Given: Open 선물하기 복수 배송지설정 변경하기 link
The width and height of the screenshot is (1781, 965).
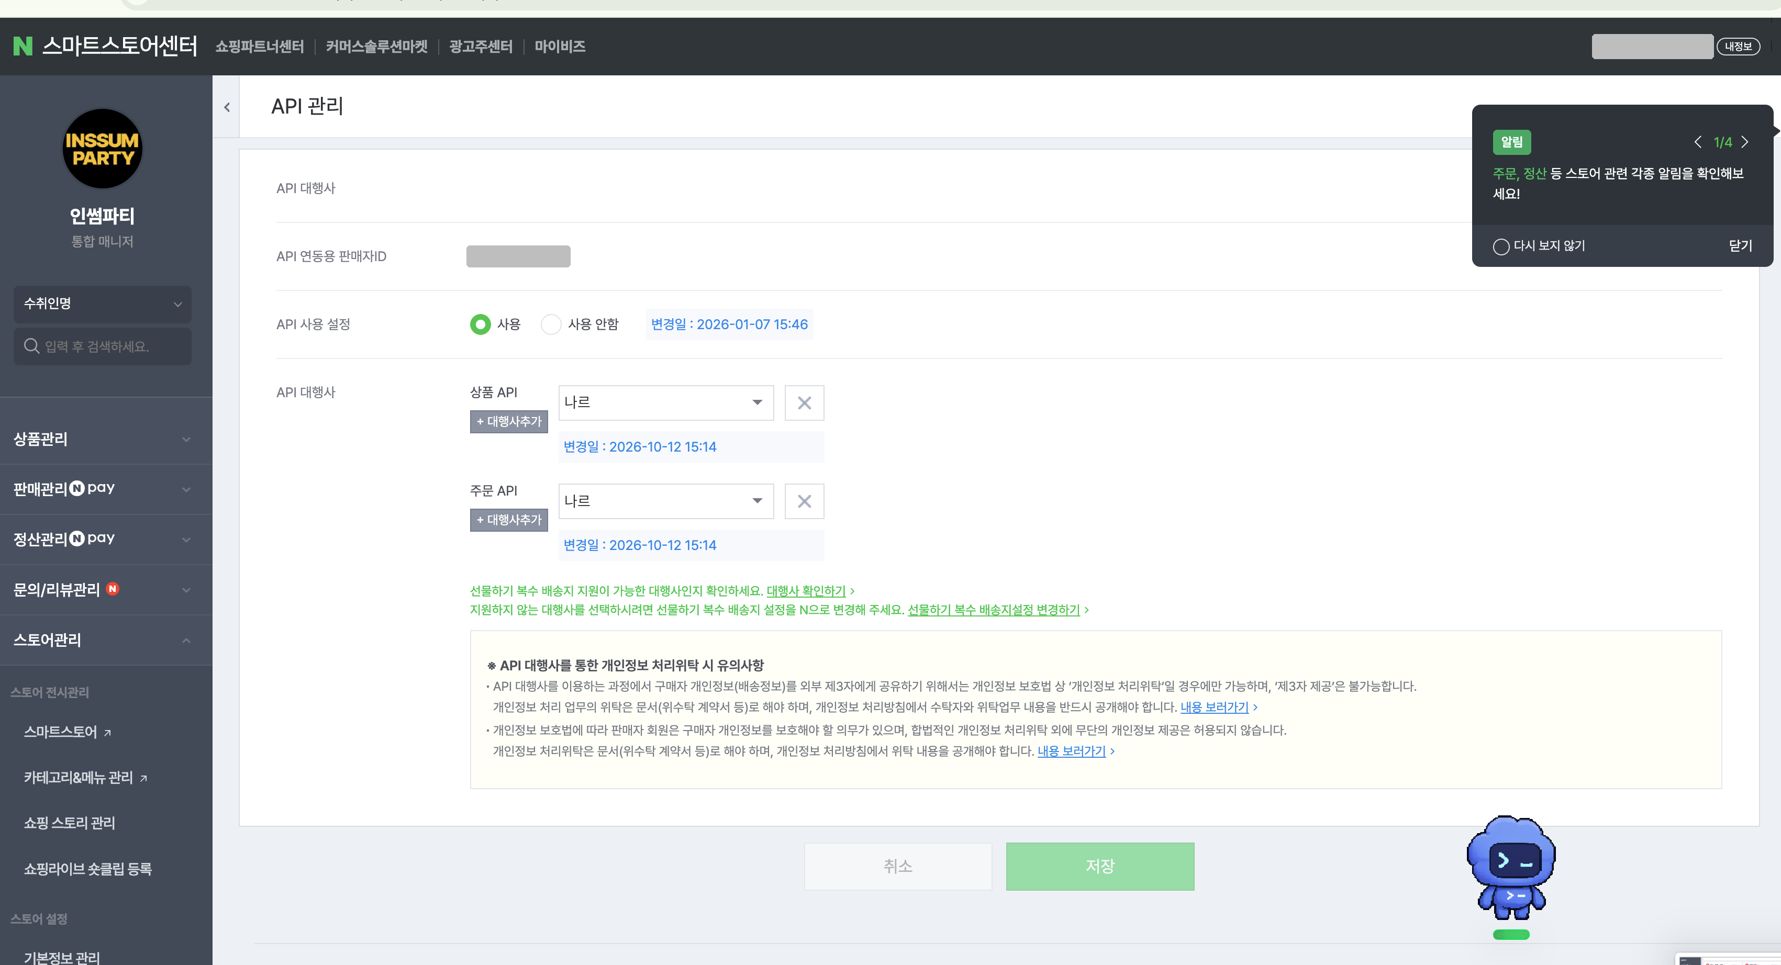Looking at the screenshot, I should (994, 610).
